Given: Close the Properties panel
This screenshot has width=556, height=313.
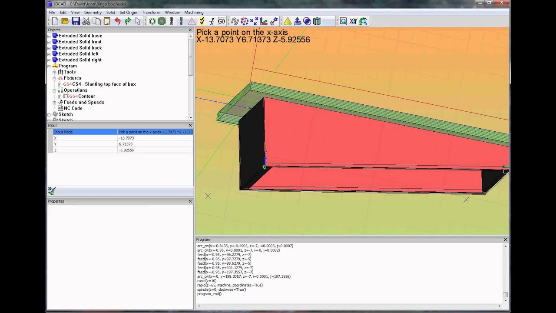Looking at the screenshot, I should 190,201.
